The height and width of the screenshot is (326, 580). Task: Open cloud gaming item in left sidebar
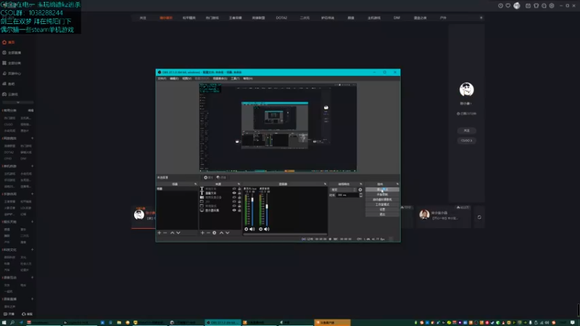(10, 94)
